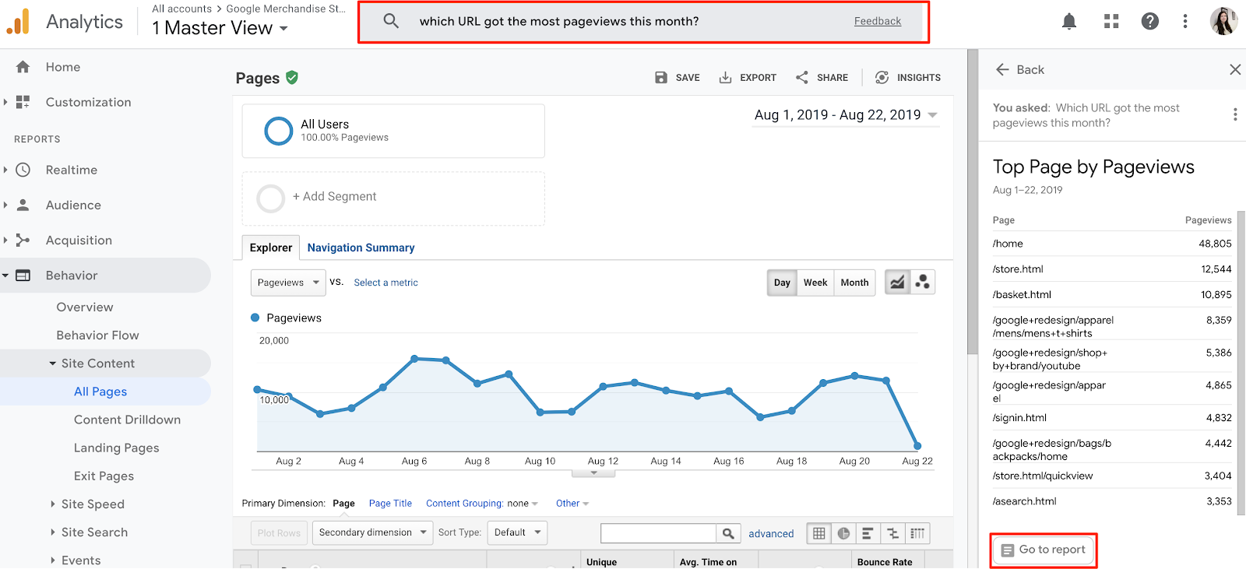Expand the Events submenu
Image resolution: width=1246 pixels, height=569 pixels.
pyautogui.click(x=53, y=560)
